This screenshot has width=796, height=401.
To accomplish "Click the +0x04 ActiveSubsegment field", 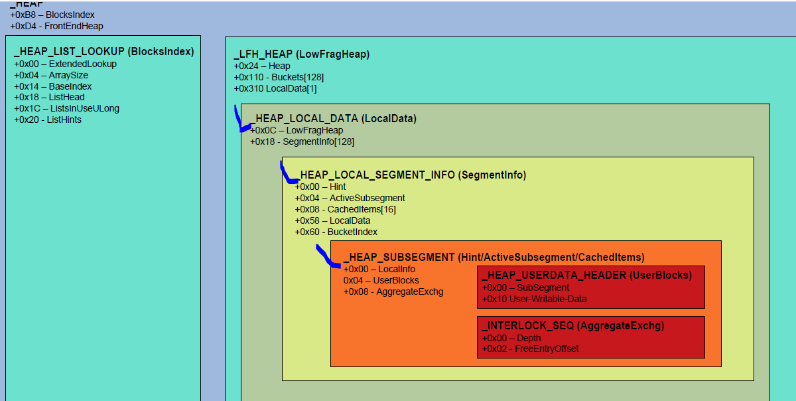I will (x=350, y=198).
